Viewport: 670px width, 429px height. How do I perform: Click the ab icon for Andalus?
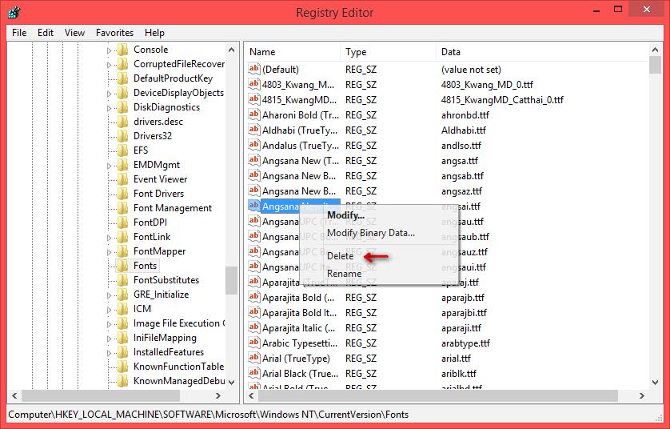pyautogui.click(x=253, y=145)
